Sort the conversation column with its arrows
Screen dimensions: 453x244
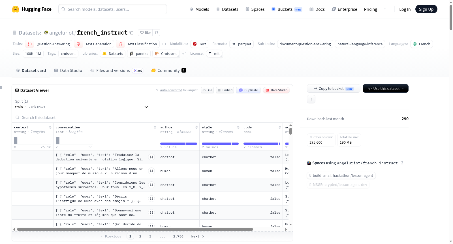[155, 127]
